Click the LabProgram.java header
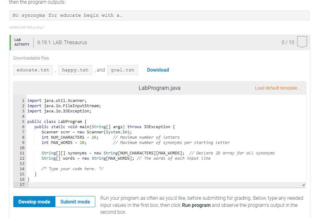Image resolution: width=316 pixels, height=218 pixels. coord(159,88)
